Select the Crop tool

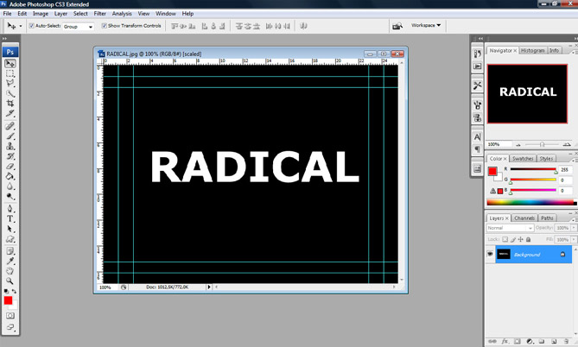point(10,104)
